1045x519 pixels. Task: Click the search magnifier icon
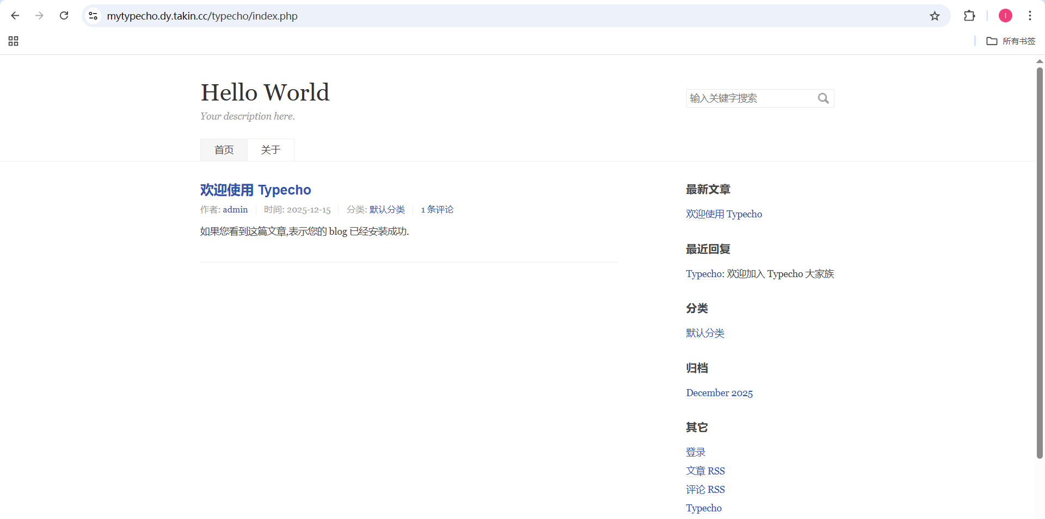823,98
